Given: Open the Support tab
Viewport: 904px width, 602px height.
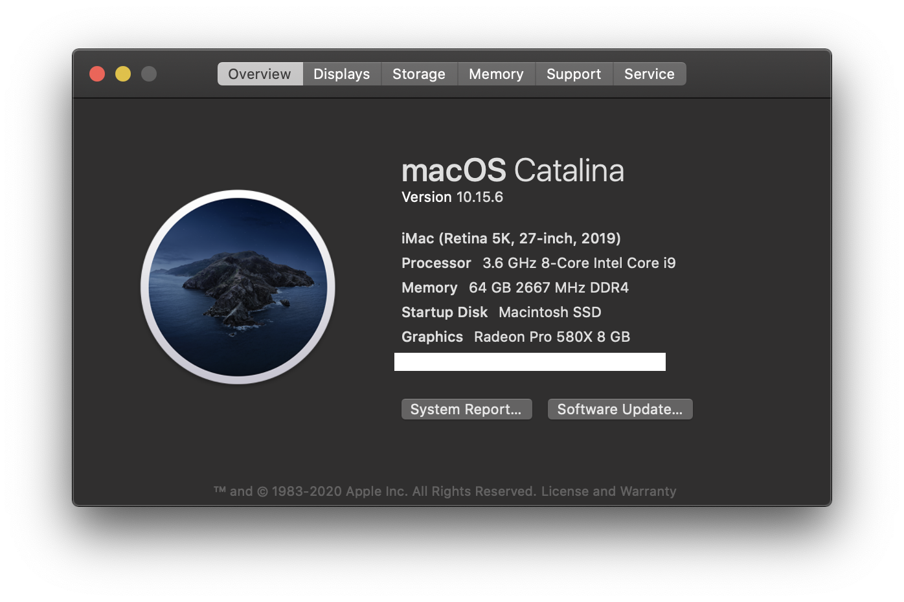Looking at the screenshot, I should point(574,74).
